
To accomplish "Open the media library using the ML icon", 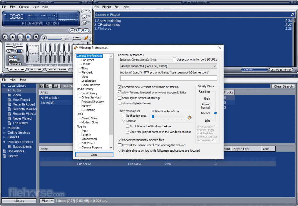I will 86,30.
